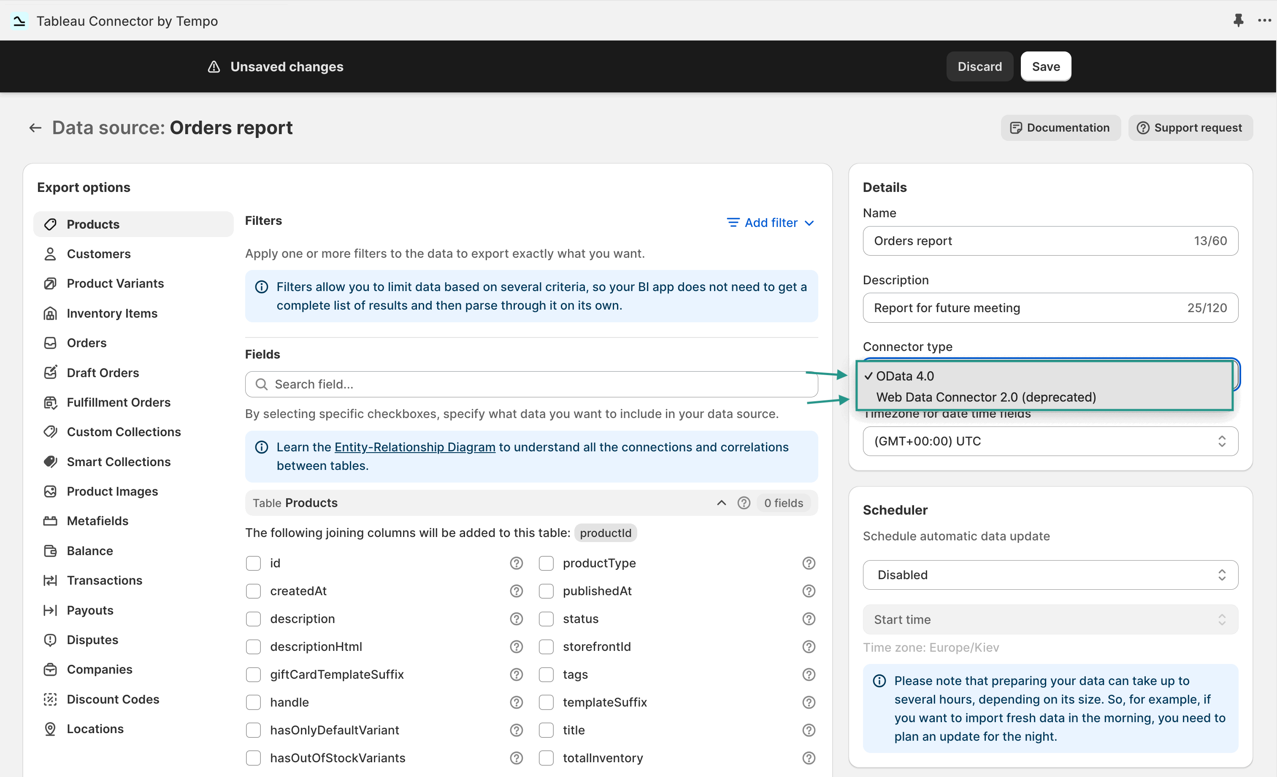Open the three-dot overflow menu
Image resolution: width=1277 pixels, height=777 pixels.
click(1265, 21)
